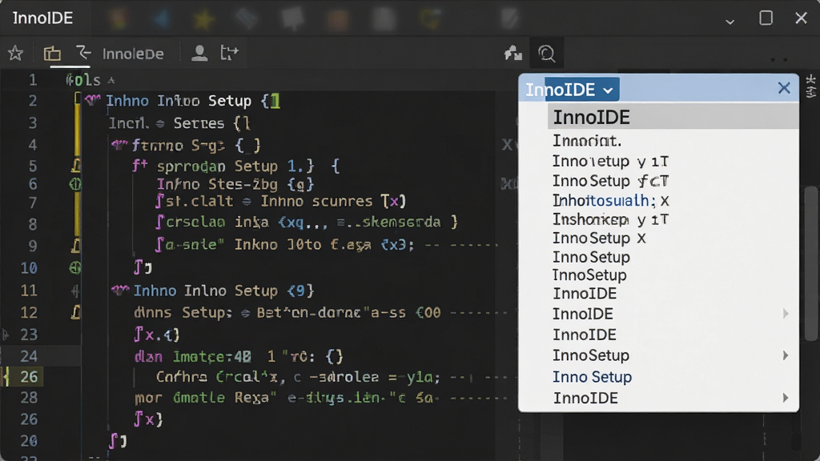Click the 'sprrodan Setup 1.}' code text
This screenshot has height=461, width=820.
pos(235,166)
